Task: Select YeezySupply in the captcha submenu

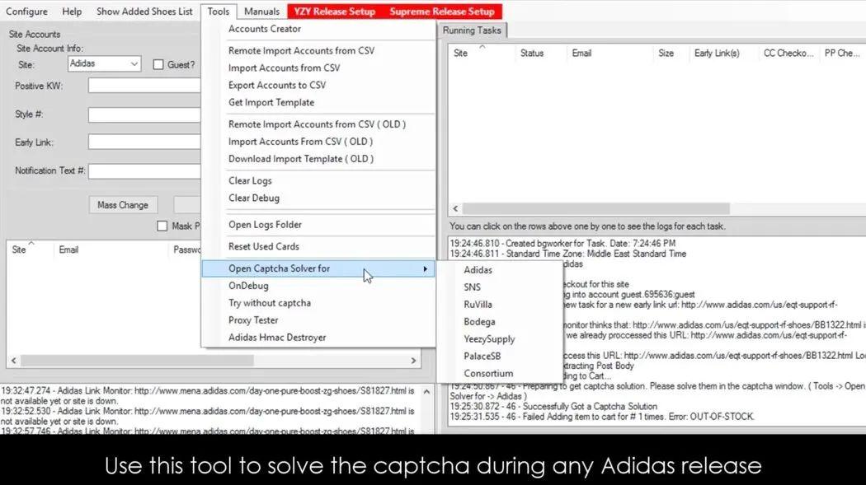Action: [x=489, y=339]
